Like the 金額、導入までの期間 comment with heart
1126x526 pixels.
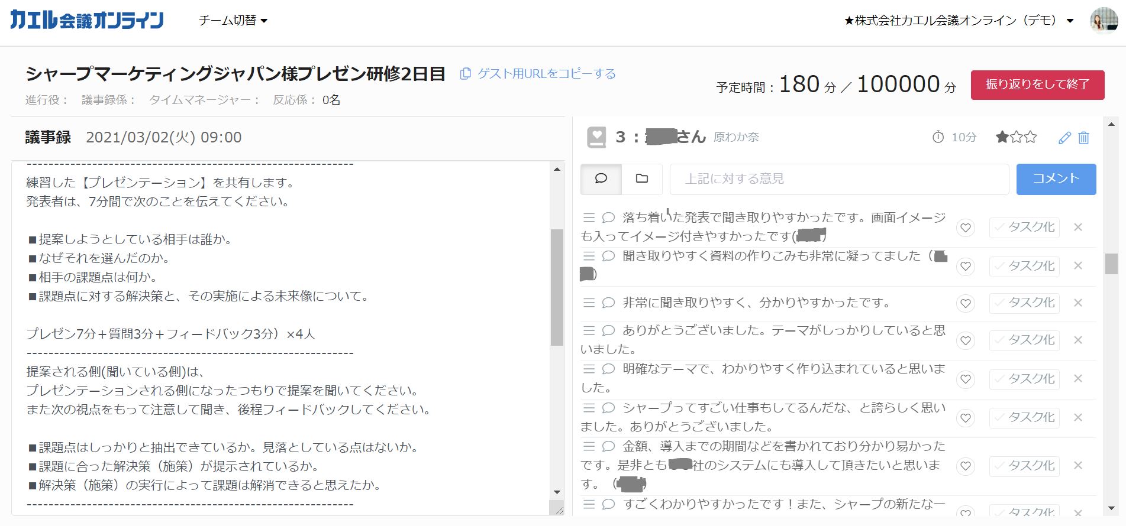[966, 466]
